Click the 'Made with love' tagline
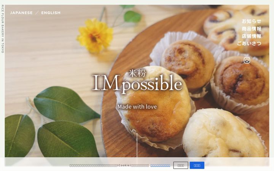 [137, 107]
